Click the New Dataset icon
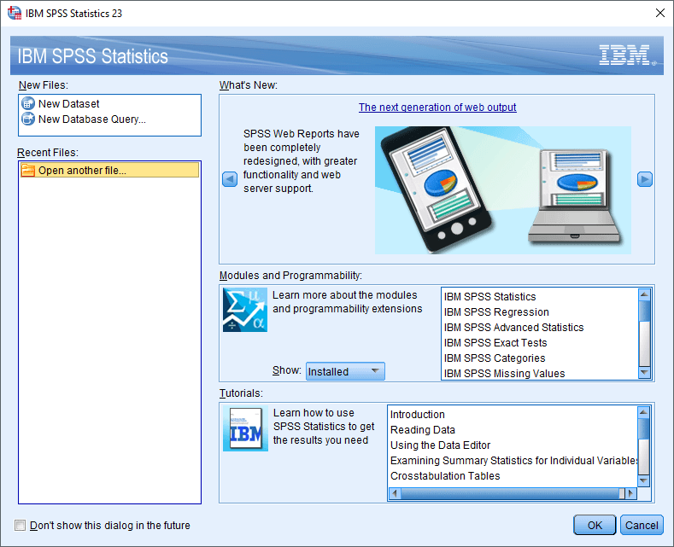The height and width of the screenshot is (547, 674). point(28,104)
